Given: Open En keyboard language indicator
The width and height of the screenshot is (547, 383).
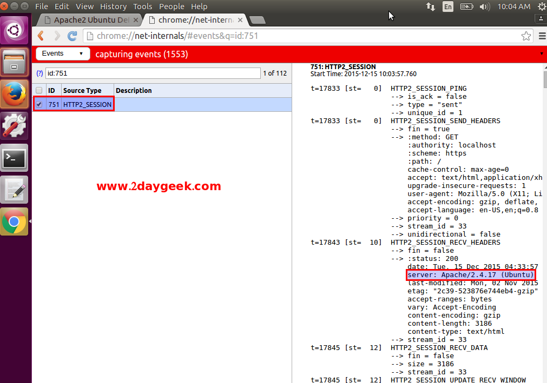Looking at the screenshot, I should click(x=448, y=6).
